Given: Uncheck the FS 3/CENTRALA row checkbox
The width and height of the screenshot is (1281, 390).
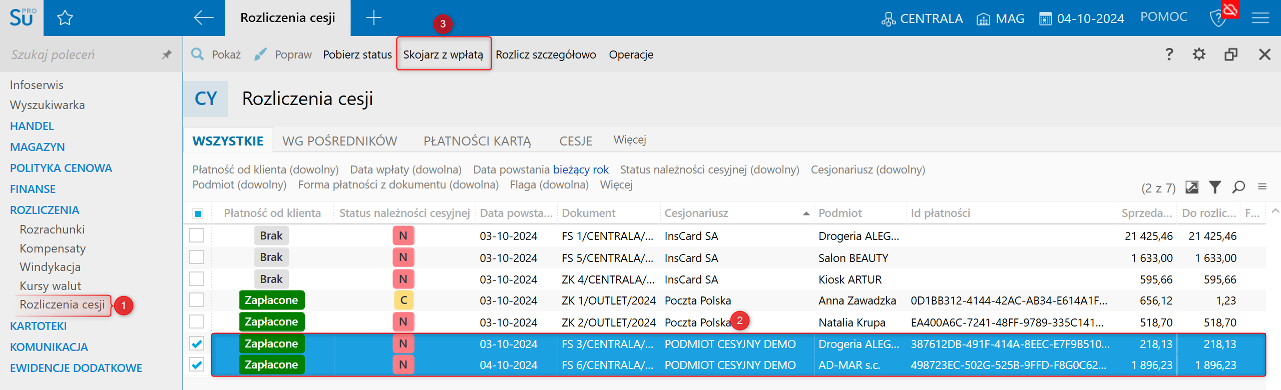Looking at the screenshot, I should click(197, 343).
